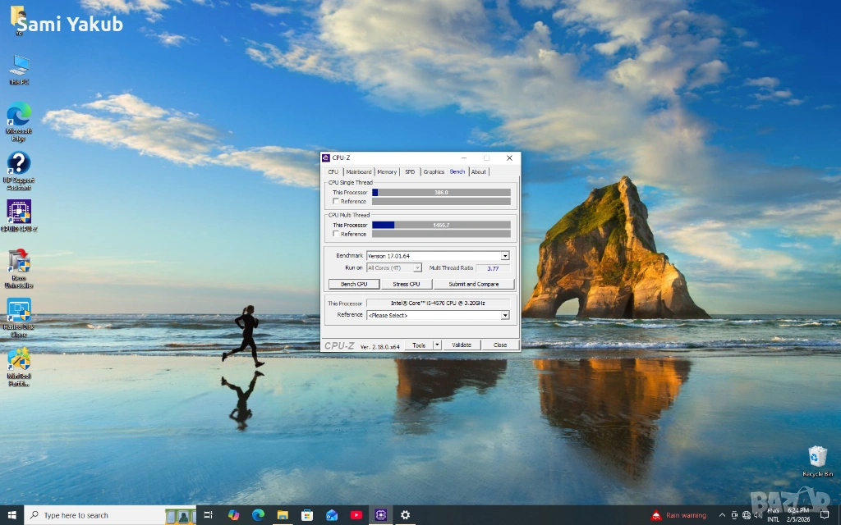Launch Microsoft Store from the taskbar
The height and width of the screenshot is (525, 841).
click(307, 515)
